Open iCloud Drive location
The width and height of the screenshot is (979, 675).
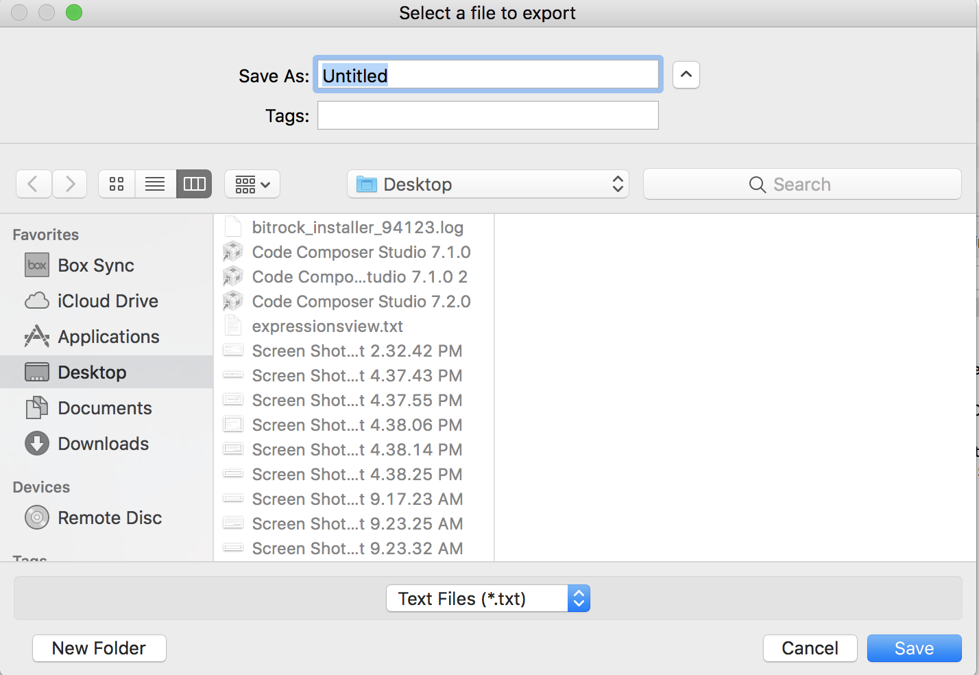tap(108, 301)
